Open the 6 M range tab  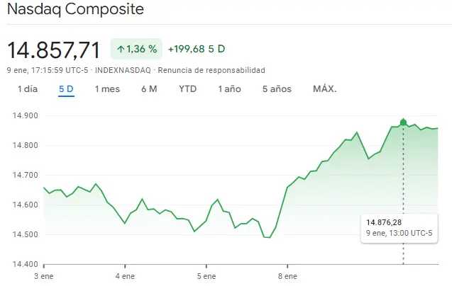point(149,88)
